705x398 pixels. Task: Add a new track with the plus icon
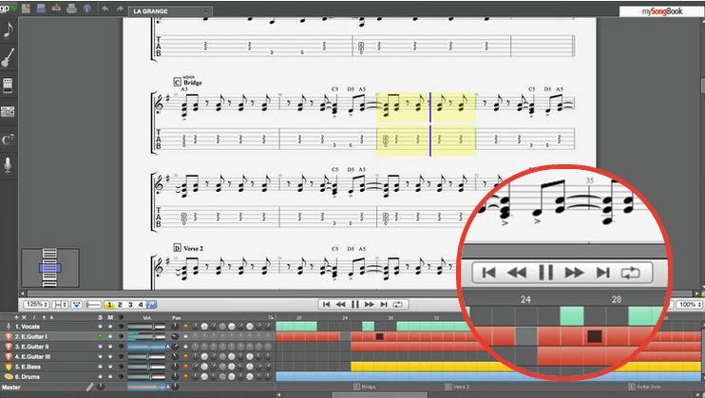[17, 317]
